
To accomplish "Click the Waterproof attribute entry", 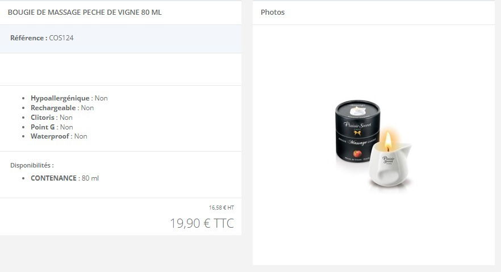I will tap(59, 136).
